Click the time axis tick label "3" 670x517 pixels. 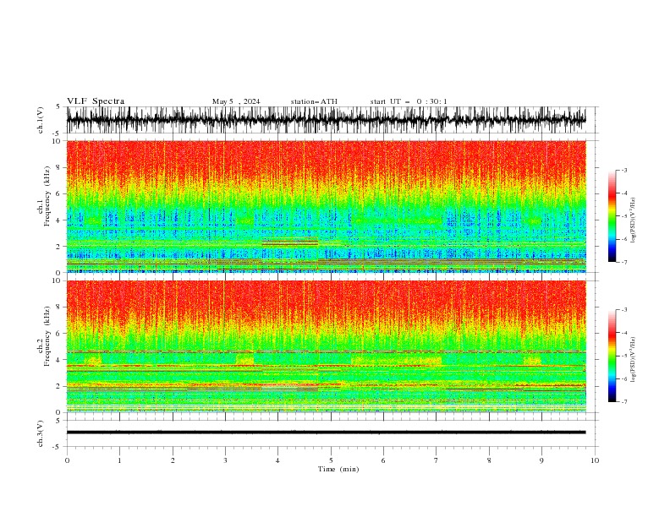coord(225,460)
